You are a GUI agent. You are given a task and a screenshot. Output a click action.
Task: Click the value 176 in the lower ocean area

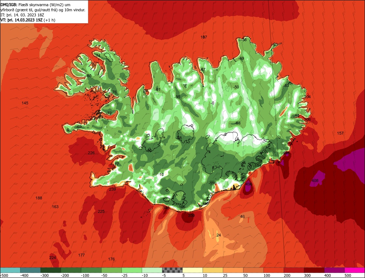(x=111, y=259)
